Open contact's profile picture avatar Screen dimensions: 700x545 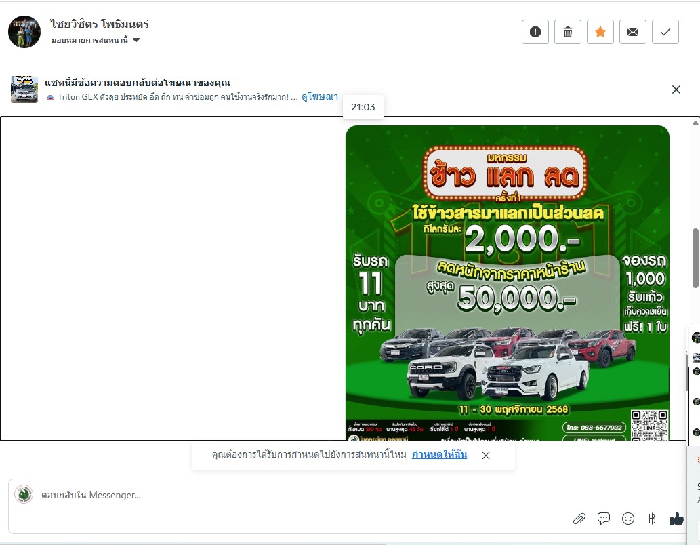(x=24, y=32)
